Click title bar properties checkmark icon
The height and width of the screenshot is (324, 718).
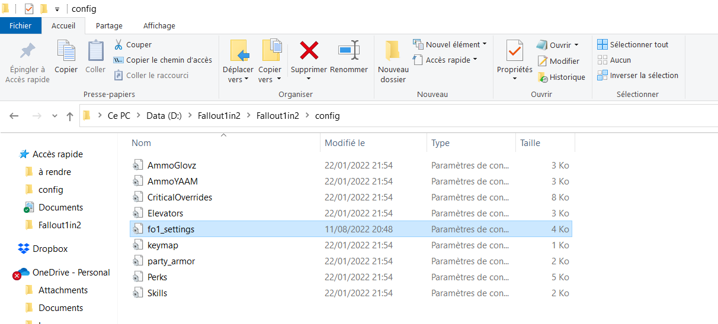coord(29,9)
